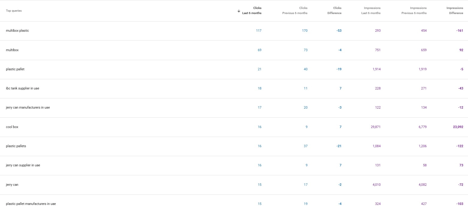Click the 4,082 previous impressions value
468x213 pixels.
(422, 185)
